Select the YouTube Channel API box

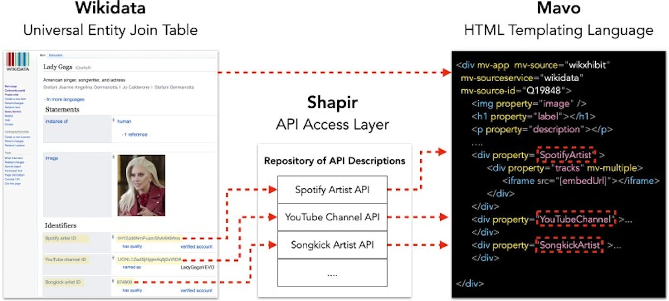point(332,217)
